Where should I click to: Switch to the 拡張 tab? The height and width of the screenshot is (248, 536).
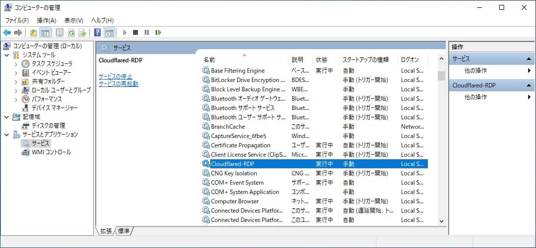click(x=106, y=231)
